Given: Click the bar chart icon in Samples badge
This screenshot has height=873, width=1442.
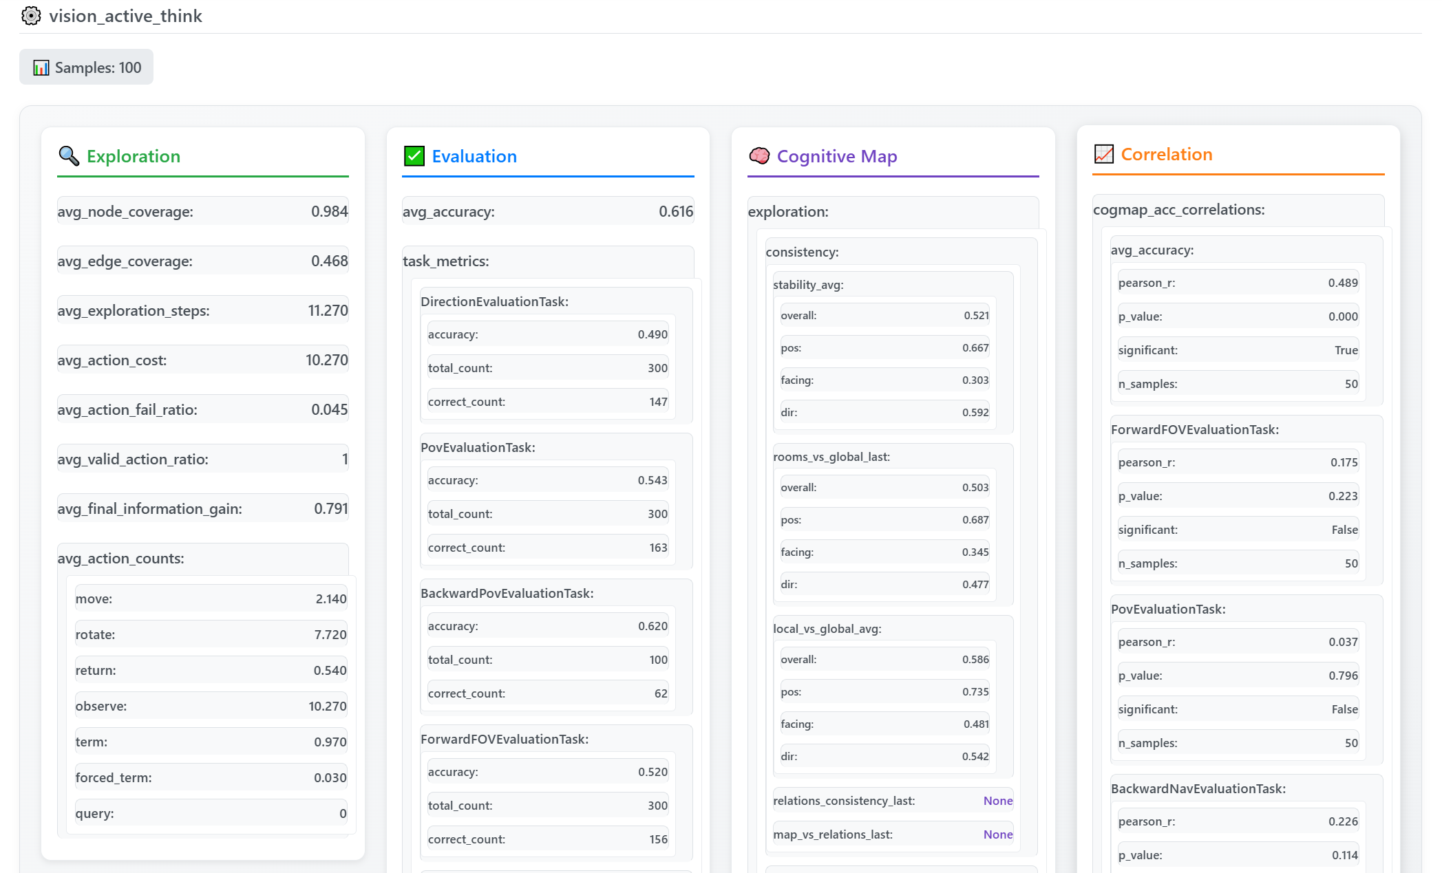Looking at the screenshot, I should (41, 67).
